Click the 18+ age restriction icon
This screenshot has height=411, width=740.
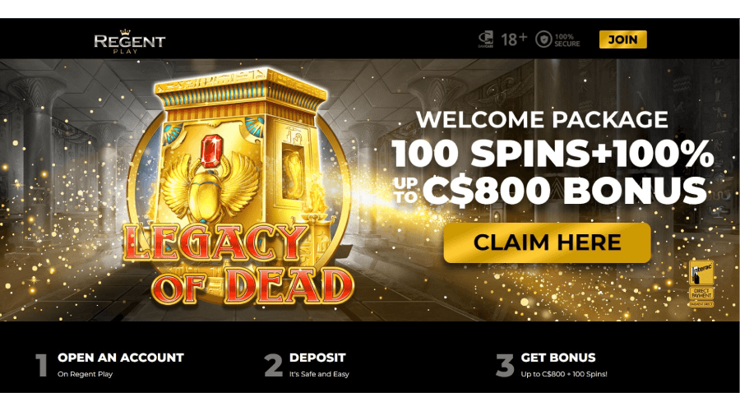point(513,39)
